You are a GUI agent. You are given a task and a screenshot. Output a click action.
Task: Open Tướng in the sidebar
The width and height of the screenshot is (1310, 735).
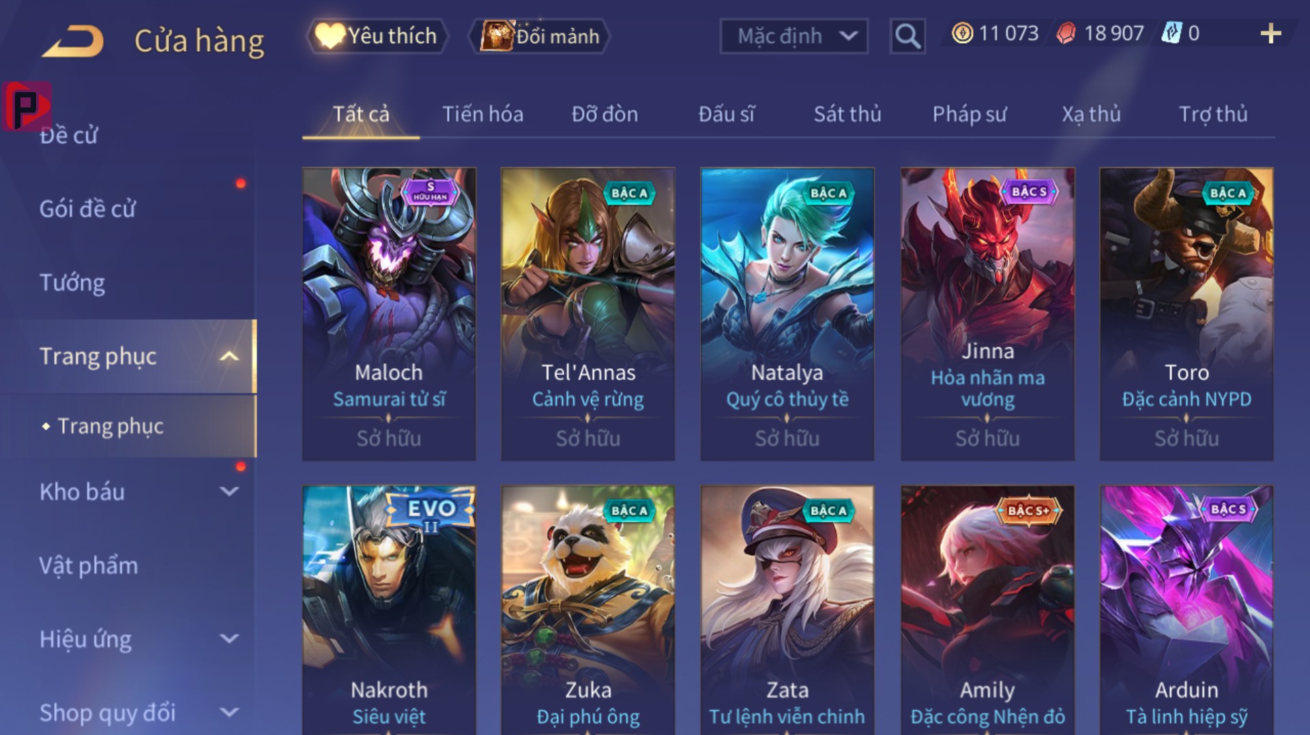point(72,282)
